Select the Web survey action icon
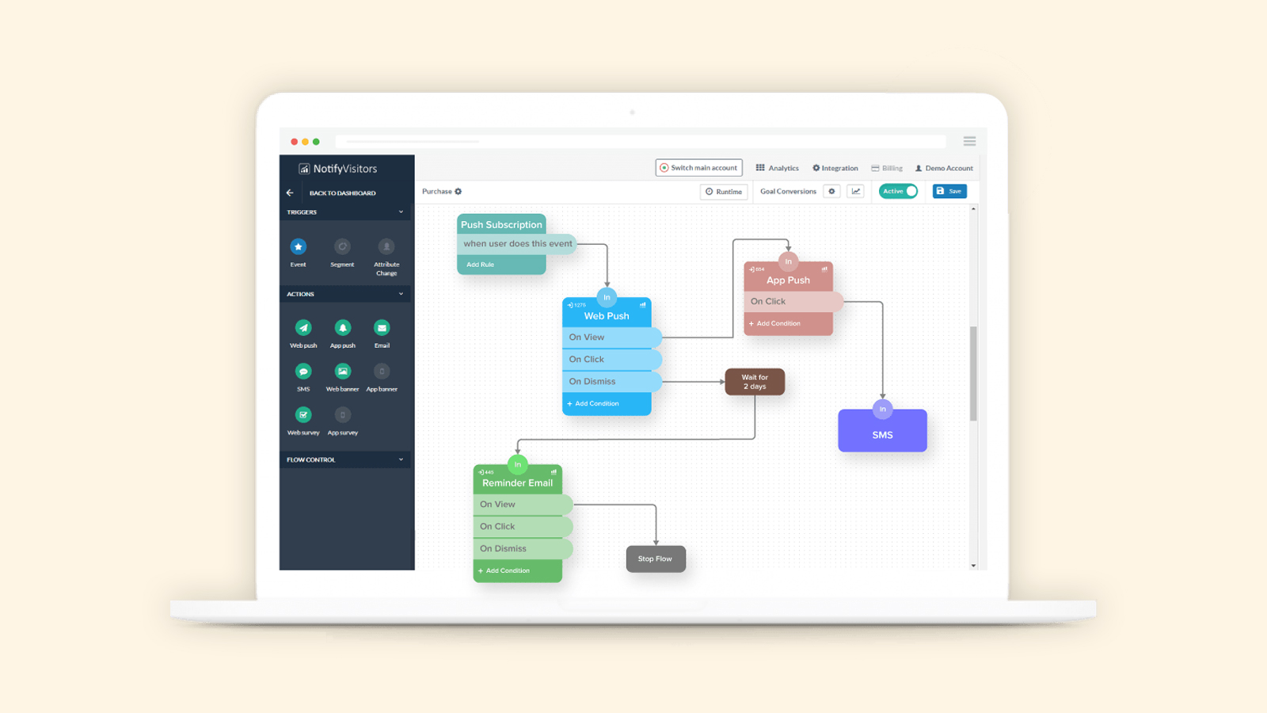 point(303,414)
